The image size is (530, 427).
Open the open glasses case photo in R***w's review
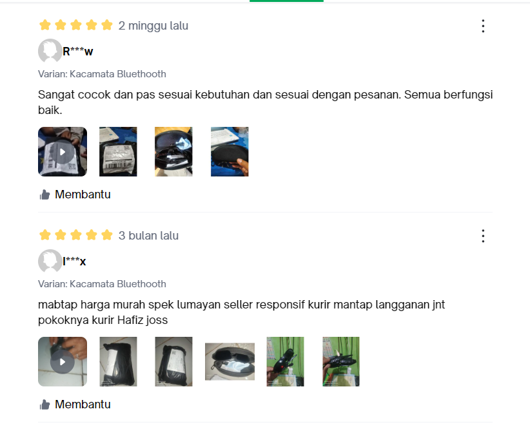coord(173,151)
